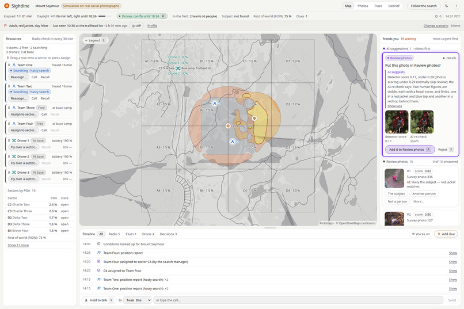Screen dimensions: 464x309
Task: Click the 'or type the call' input field
Action: click(298, 300)
